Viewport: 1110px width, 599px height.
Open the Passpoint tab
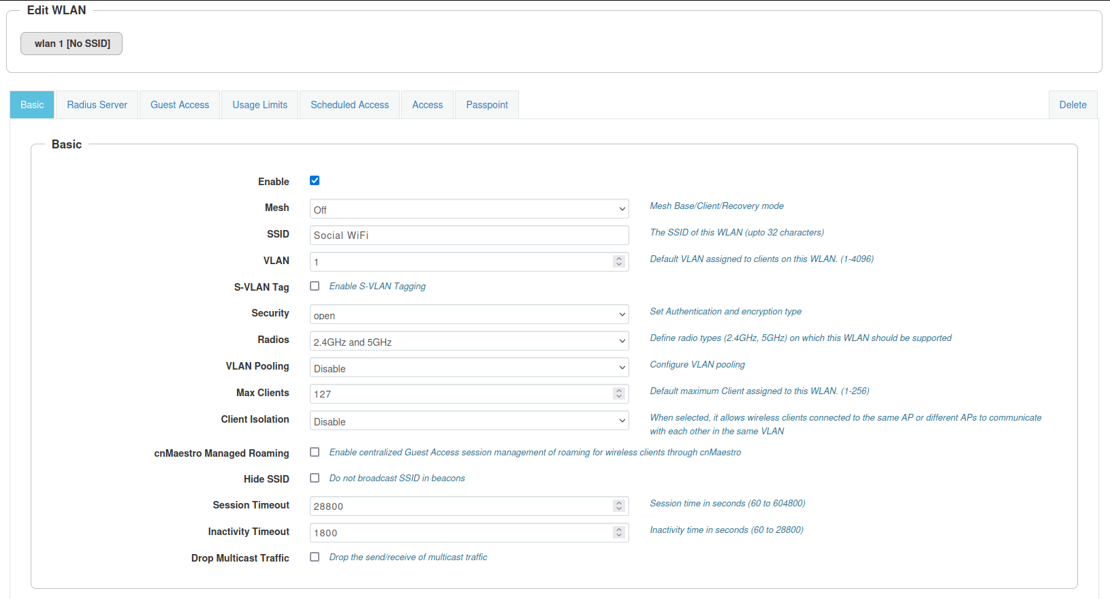coord(487,105)
